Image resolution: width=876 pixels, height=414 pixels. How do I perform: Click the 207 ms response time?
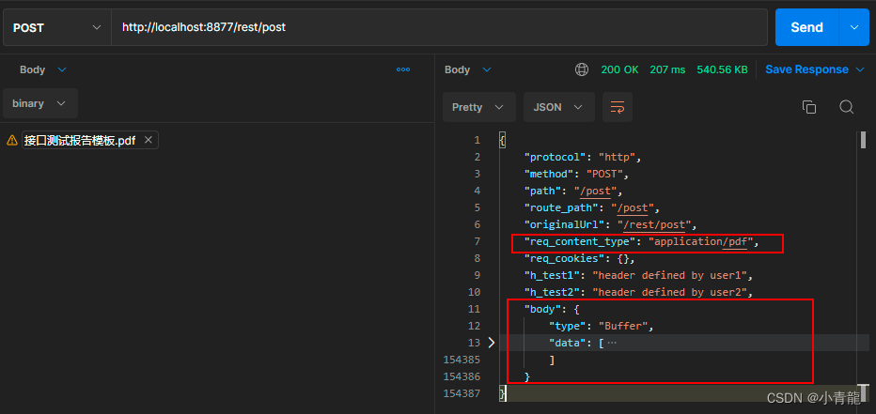coord(667,69)
